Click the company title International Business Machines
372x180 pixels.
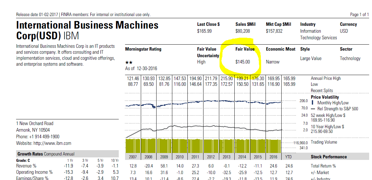pos(87,25)
